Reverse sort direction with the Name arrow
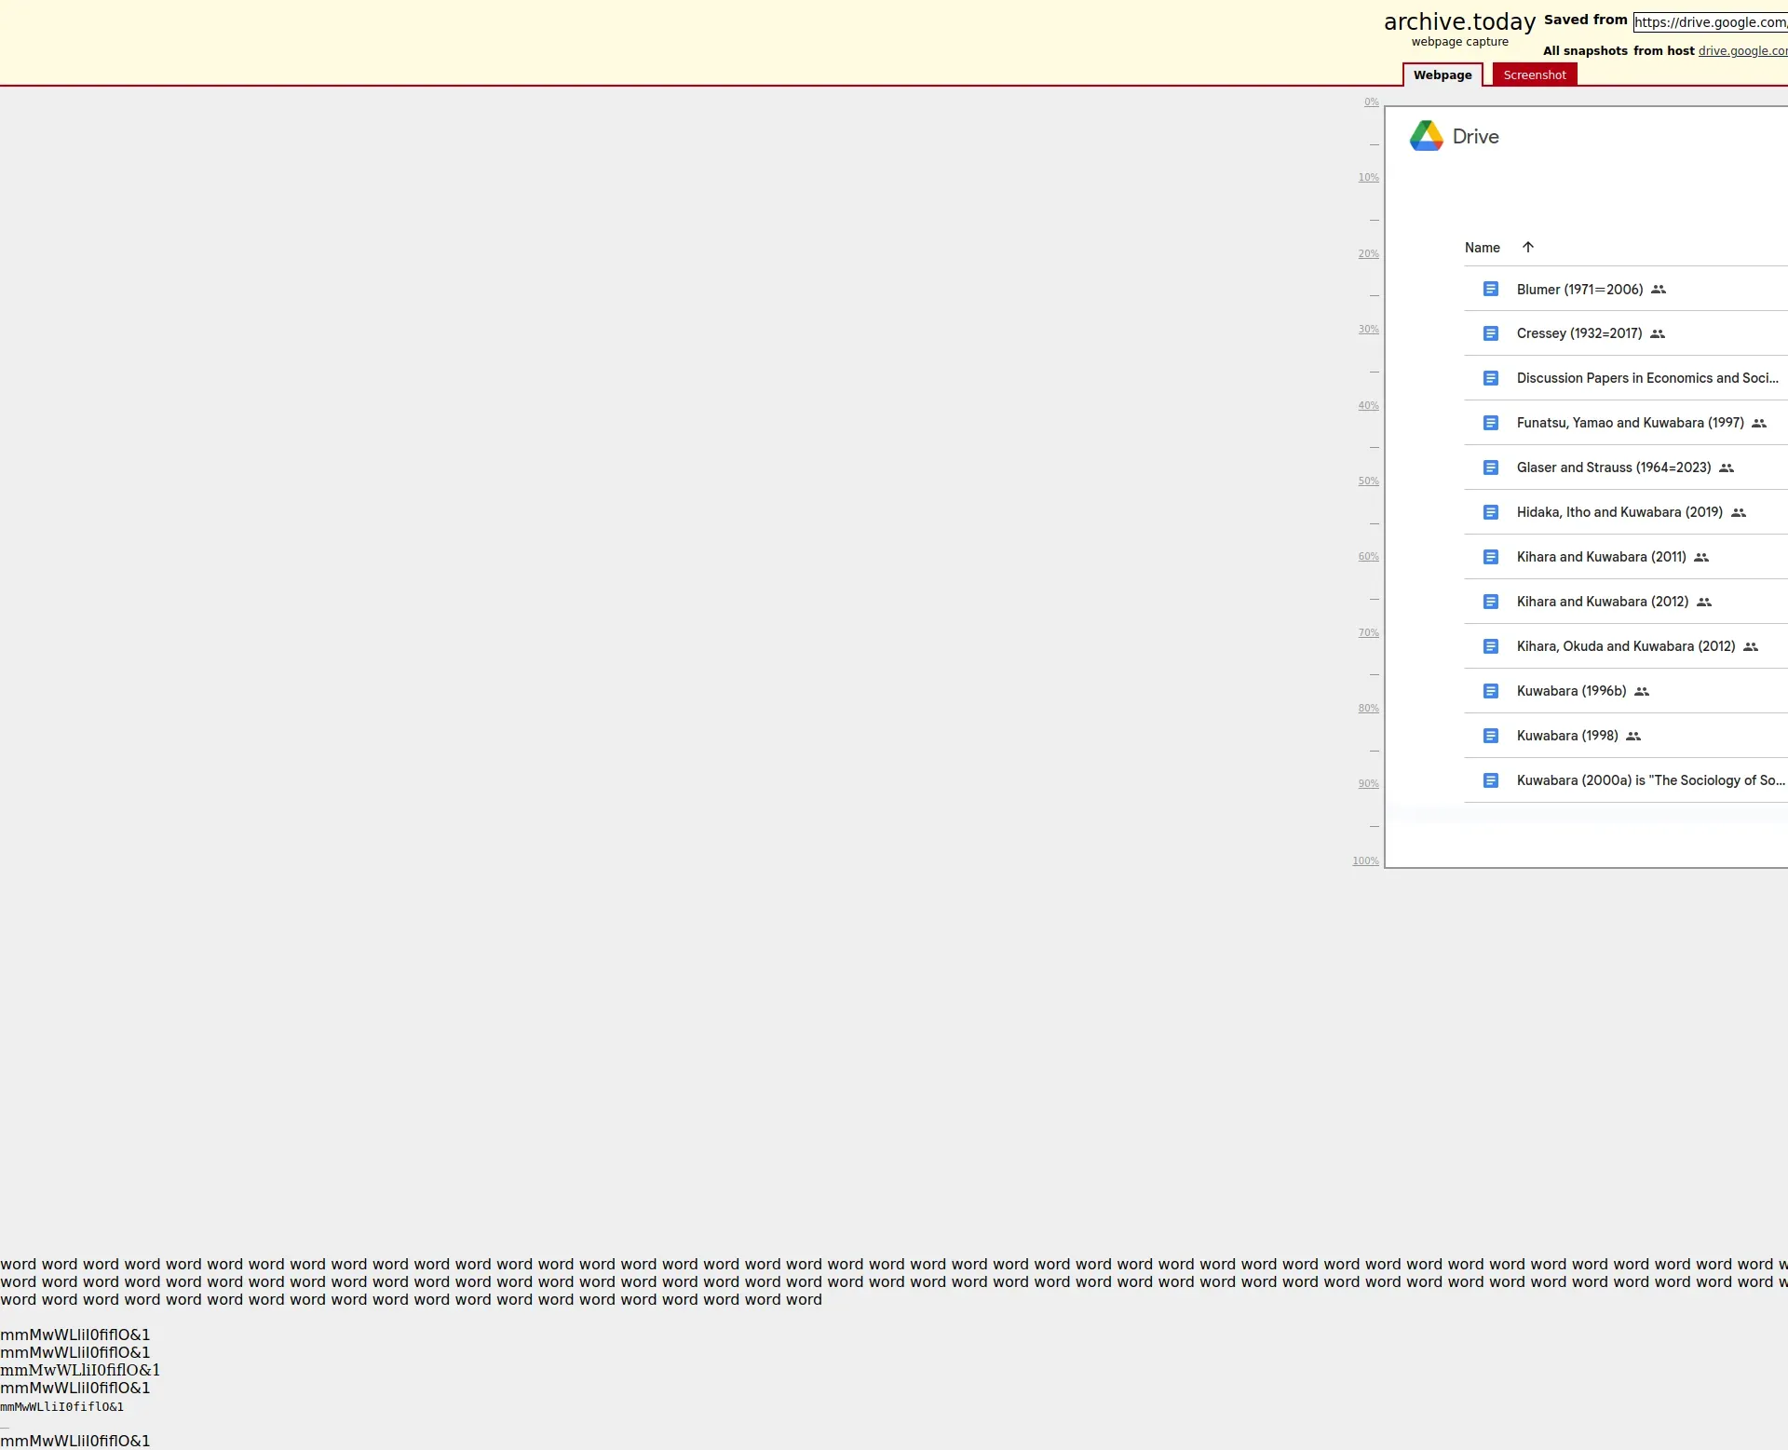Screen dimensions: 1788x1450 1527,247
